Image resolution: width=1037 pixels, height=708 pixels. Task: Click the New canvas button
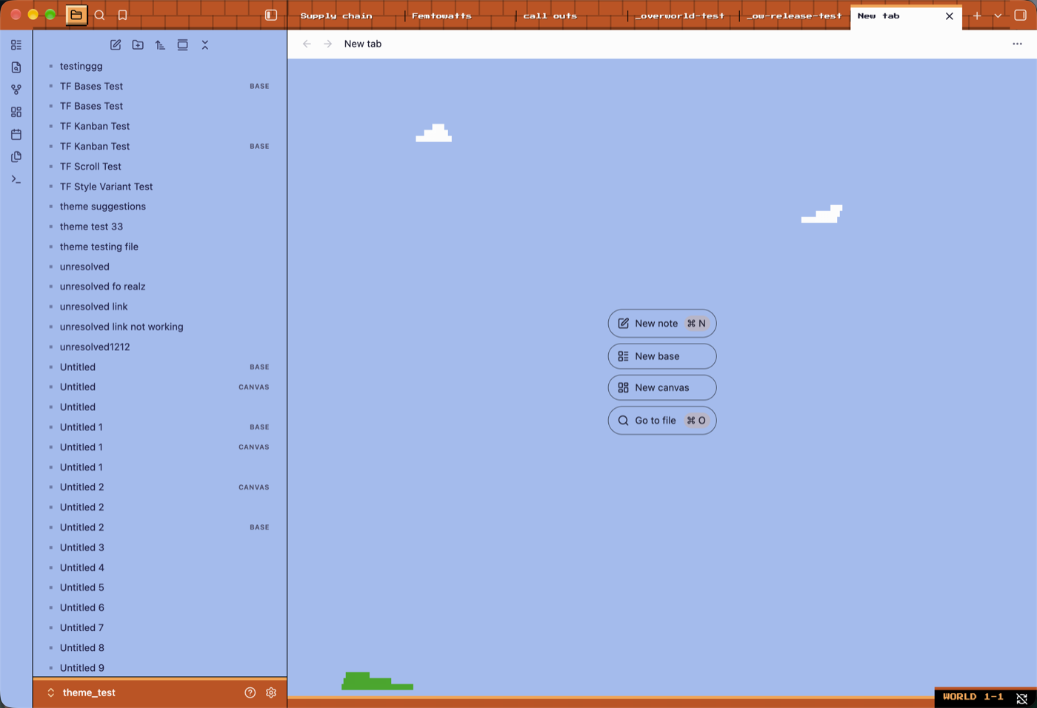pos(662,387)
